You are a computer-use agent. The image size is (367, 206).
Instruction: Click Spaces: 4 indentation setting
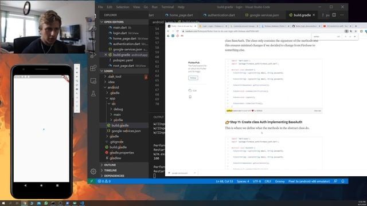point(243,181)
